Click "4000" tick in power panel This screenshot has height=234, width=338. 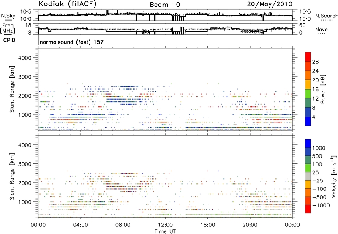click(25, 58)
